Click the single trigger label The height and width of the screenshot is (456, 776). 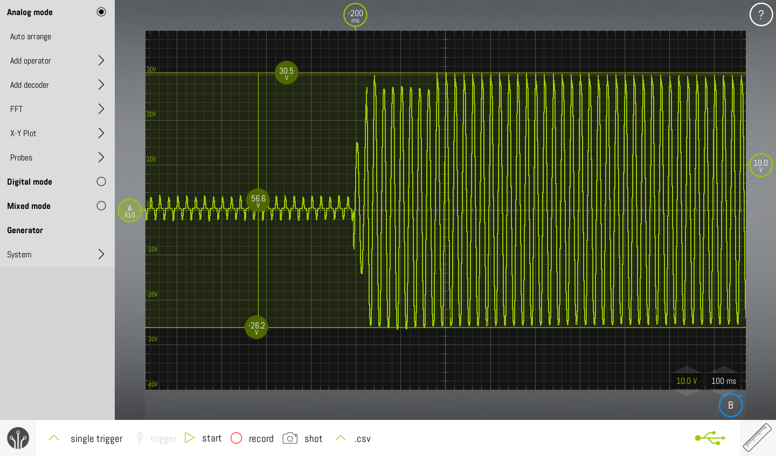tap(96, 439)
